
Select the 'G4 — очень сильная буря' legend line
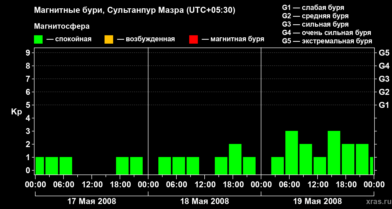pos(327,33)
